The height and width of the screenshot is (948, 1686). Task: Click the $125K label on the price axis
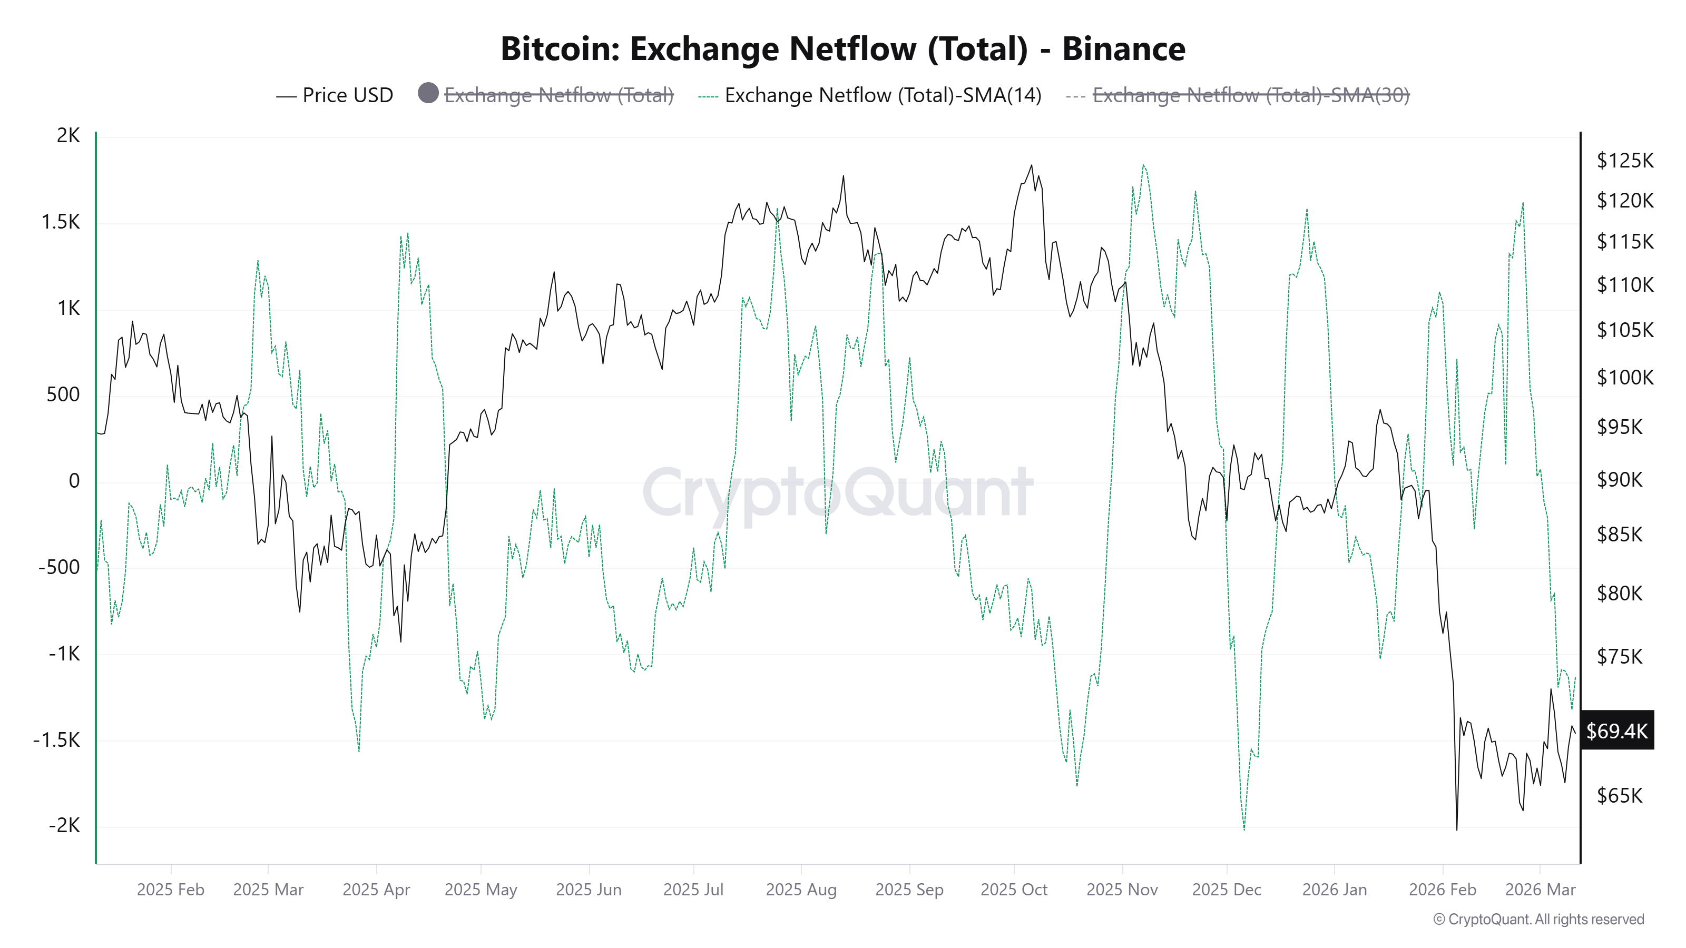[1624, 160]
